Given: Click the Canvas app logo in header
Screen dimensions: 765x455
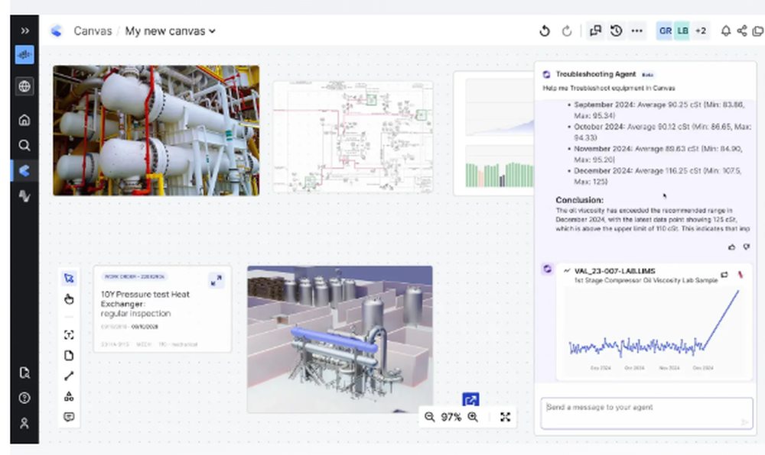Looking at the screenshot, I should 57,31.
